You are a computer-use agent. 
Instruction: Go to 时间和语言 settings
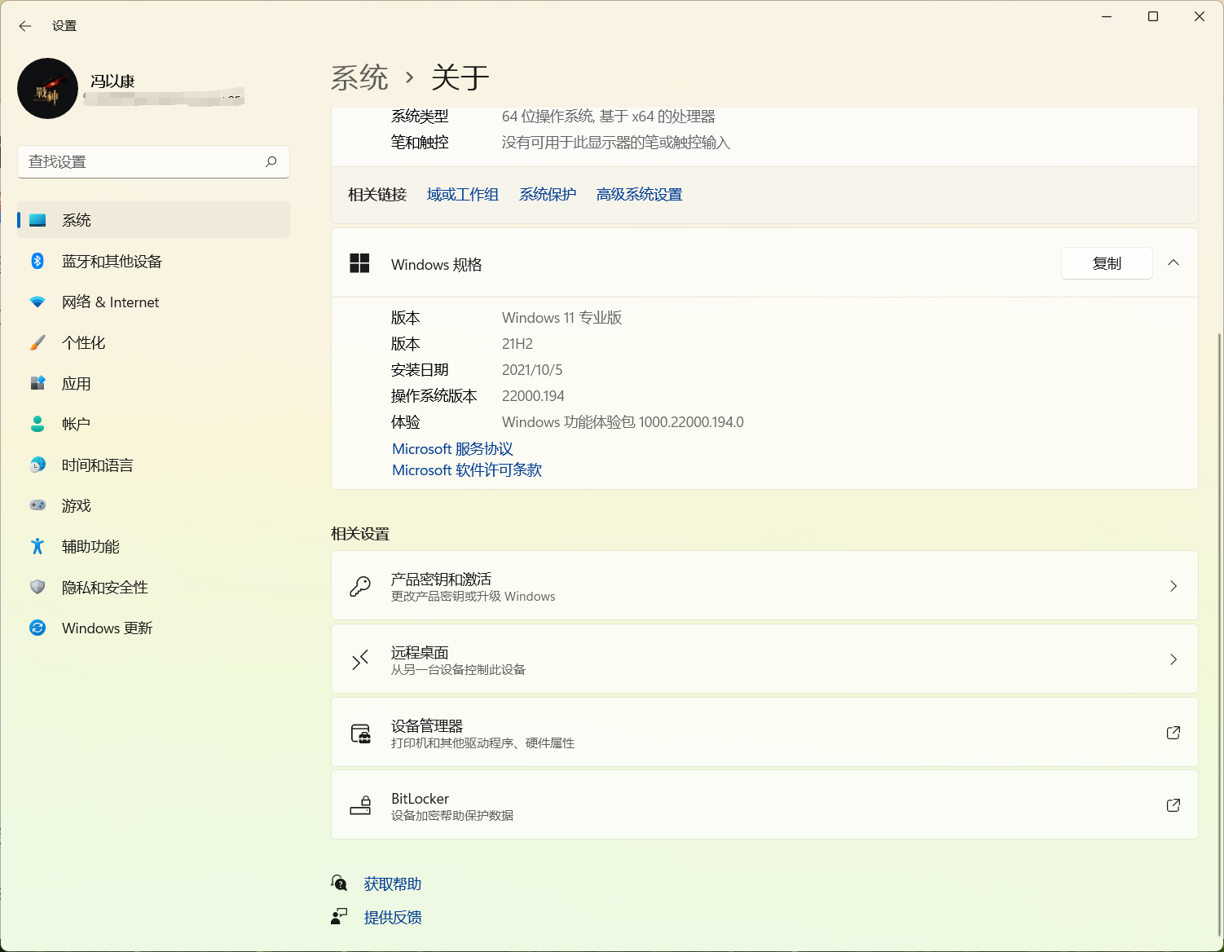[x=153, y=465]
